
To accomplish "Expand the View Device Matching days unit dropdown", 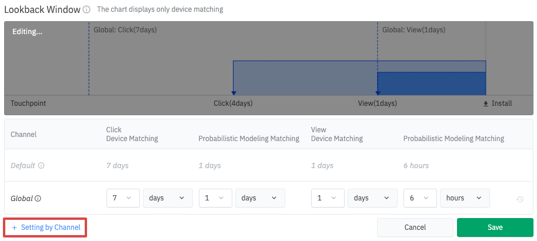I will point(372,198).
